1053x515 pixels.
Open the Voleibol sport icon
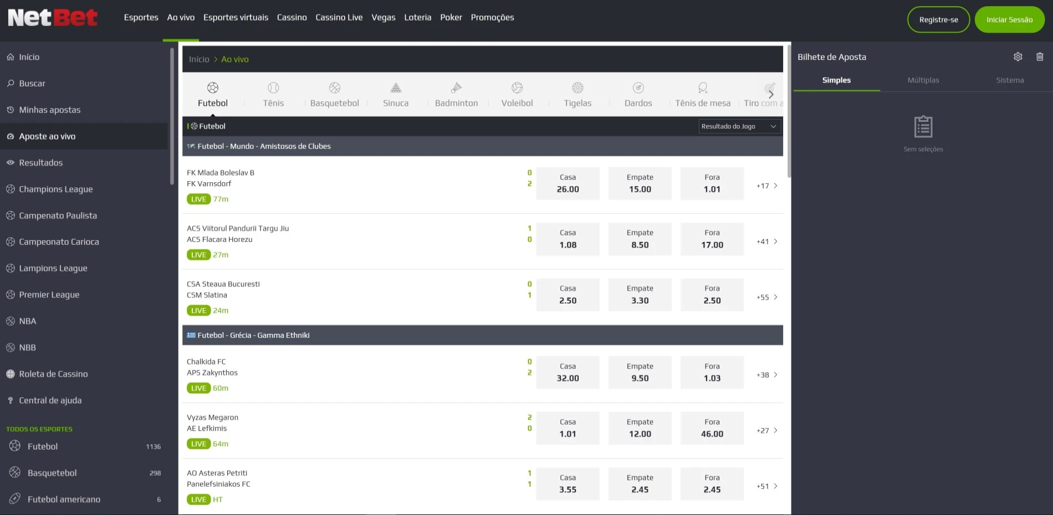[x=517, y=87]
